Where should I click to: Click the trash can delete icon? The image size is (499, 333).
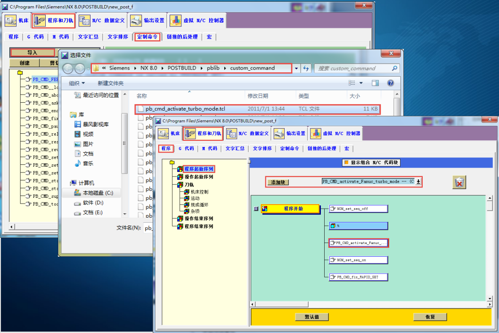pos(459,183)
